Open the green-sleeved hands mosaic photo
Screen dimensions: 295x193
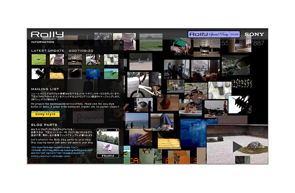[180, 46]
